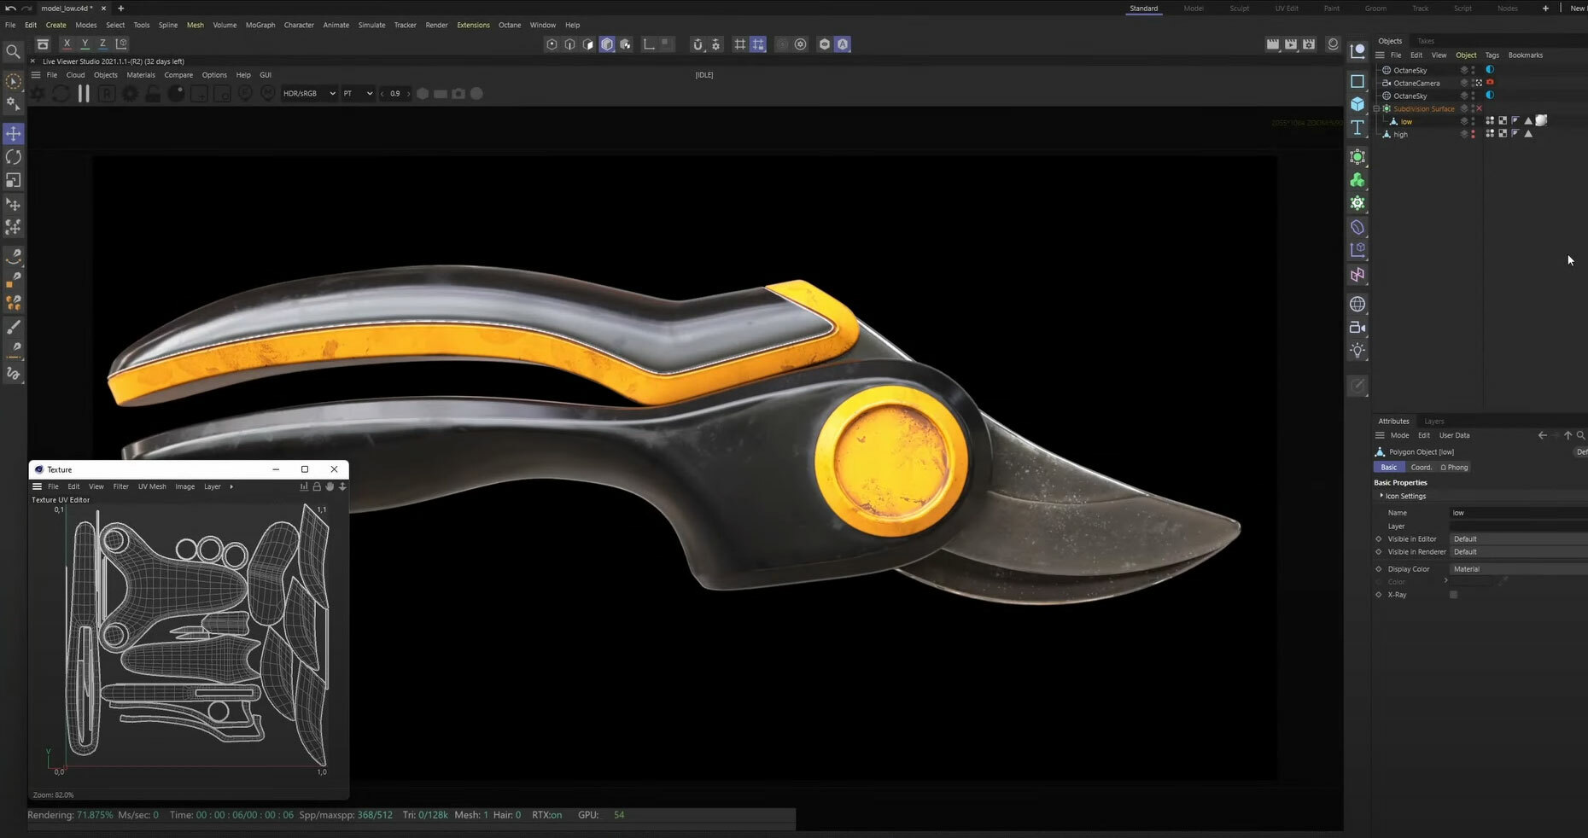Screen dimensions: 1588x838
Task: Click the material sphere tag on low object
Action: (x=1542, y=121)
